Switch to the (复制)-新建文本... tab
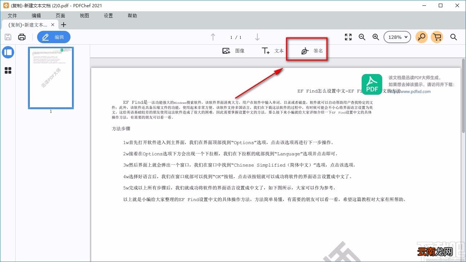Screen dimensions: 466x262 (x=28, y=25)
